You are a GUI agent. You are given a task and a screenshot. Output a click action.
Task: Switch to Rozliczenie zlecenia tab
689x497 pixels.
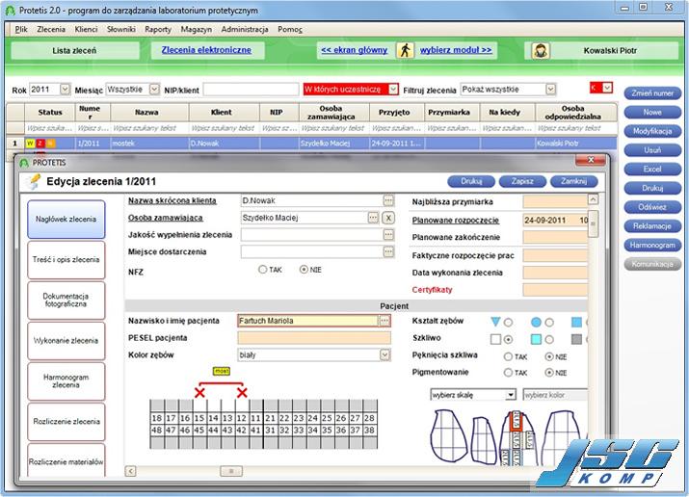[66, 422]
